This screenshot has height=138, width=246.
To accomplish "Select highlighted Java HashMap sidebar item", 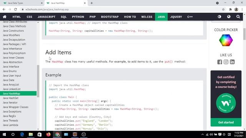I will coord(18,94).
